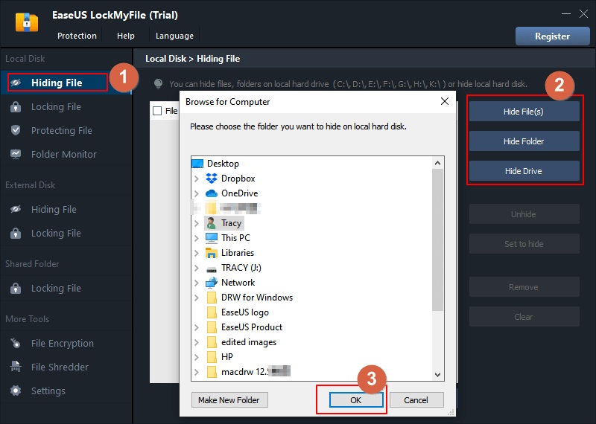Viewport: 596px width, 424px height.
Task: Open File Encryption tool
Action: [66, 343]
